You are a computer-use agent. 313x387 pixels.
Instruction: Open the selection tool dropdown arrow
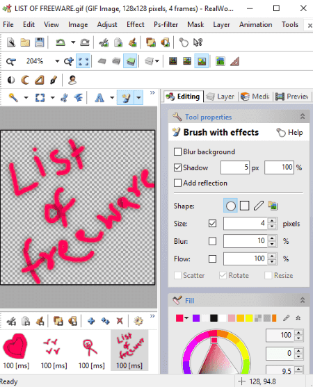[53, 98]
